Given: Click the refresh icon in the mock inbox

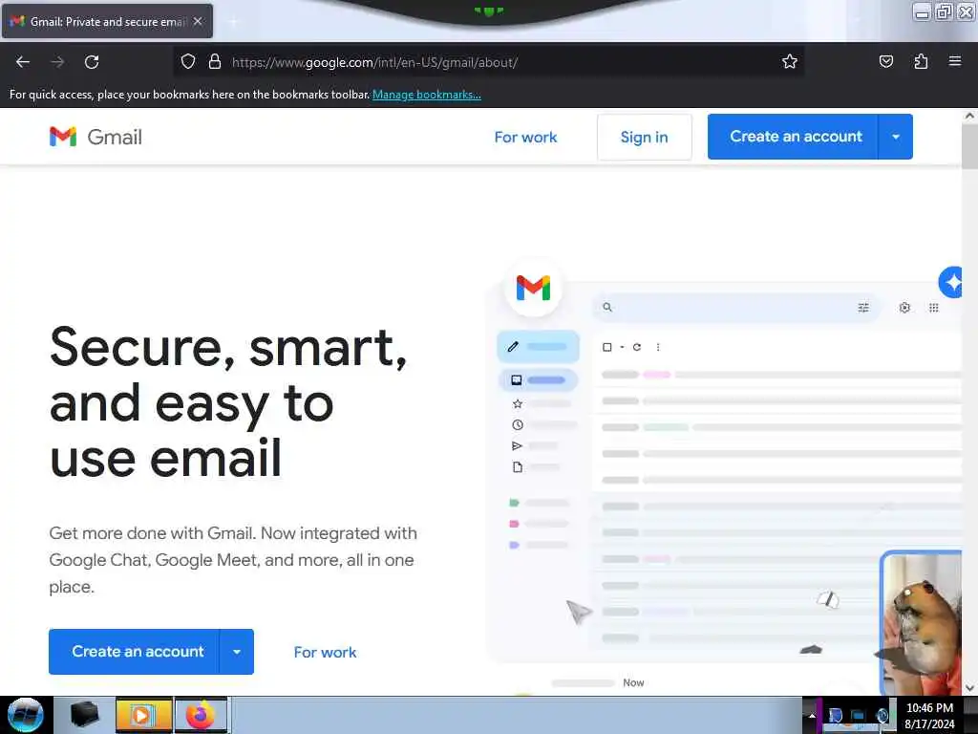Looking at the screenshot, I should click(x=637, y=347).
